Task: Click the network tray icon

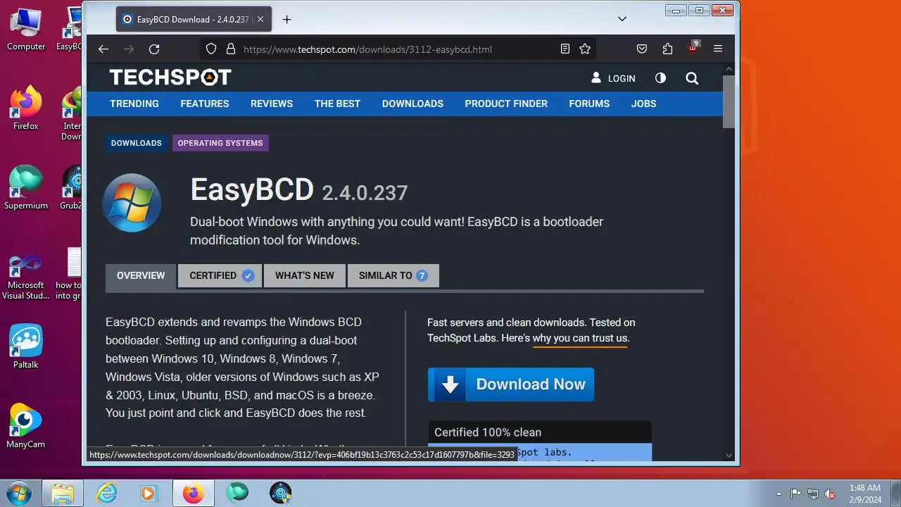Action: [x=813, y=494]
